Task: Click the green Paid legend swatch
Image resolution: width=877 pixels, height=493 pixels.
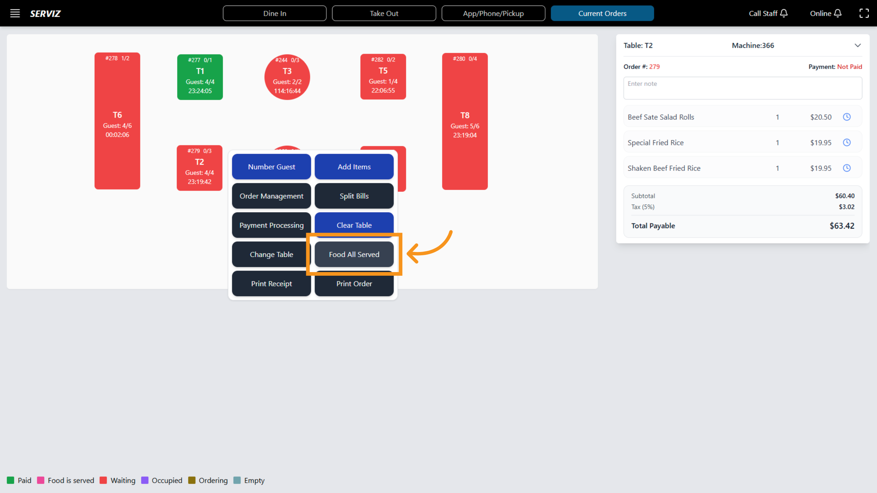Action: coord(11,480)
